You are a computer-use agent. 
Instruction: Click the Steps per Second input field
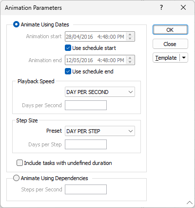click(x=86, y=189)
